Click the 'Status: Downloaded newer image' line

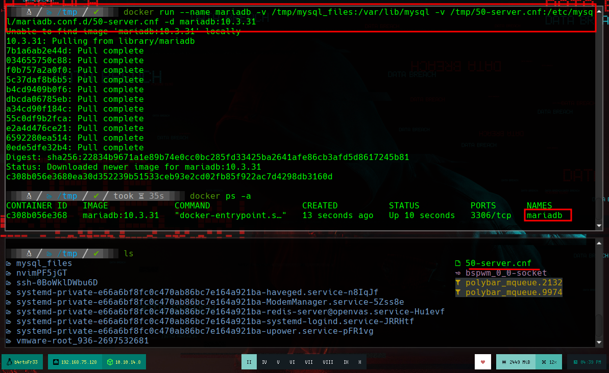click(134, 167)
